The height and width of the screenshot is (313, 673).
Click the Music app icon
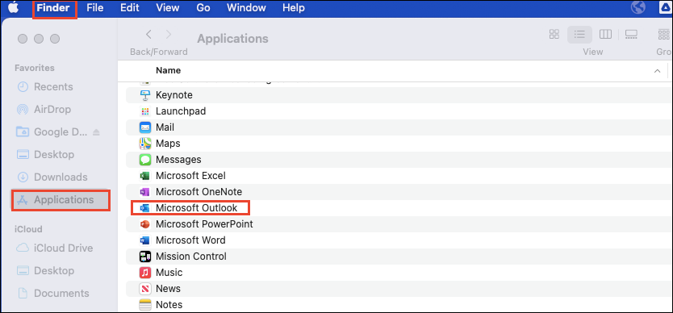(145, 273)
